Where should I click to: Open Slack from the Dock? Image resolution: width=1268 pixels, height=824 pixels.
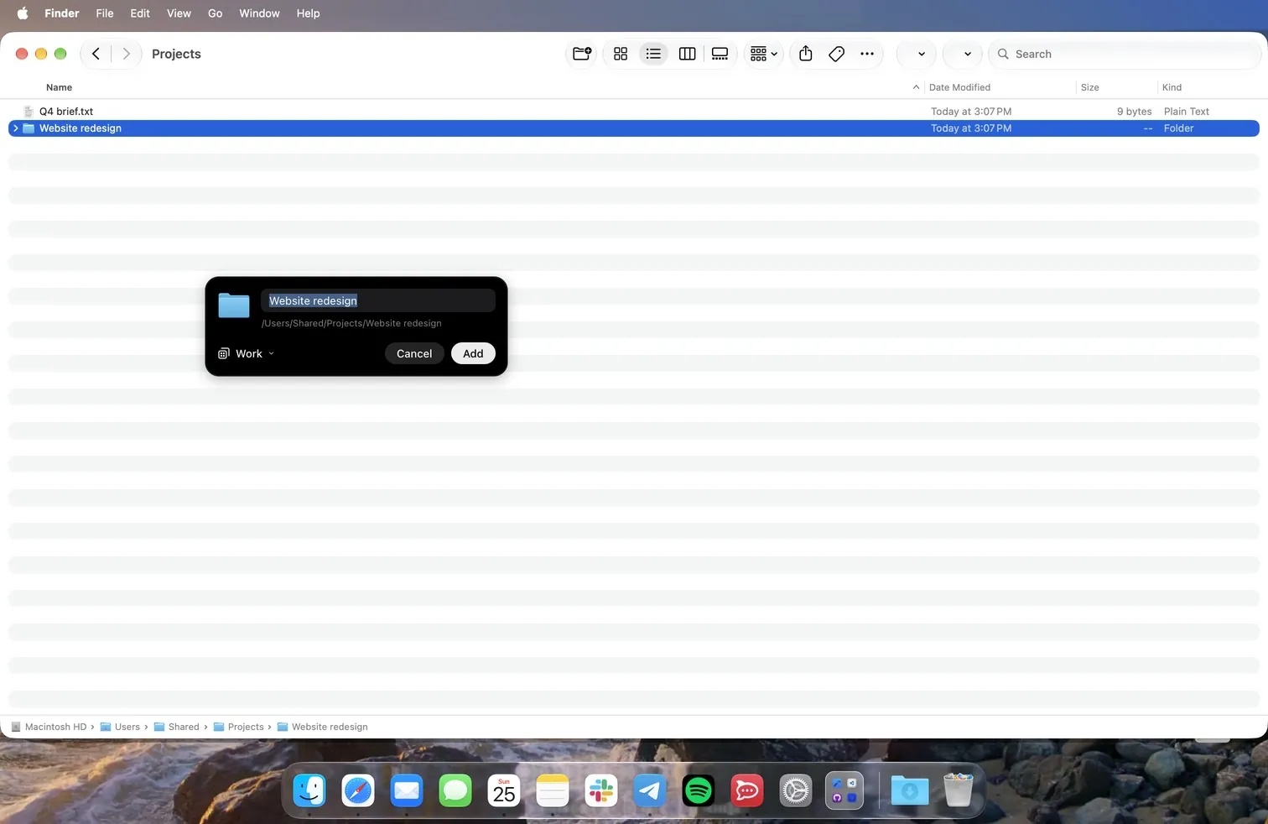click(601, 790)
